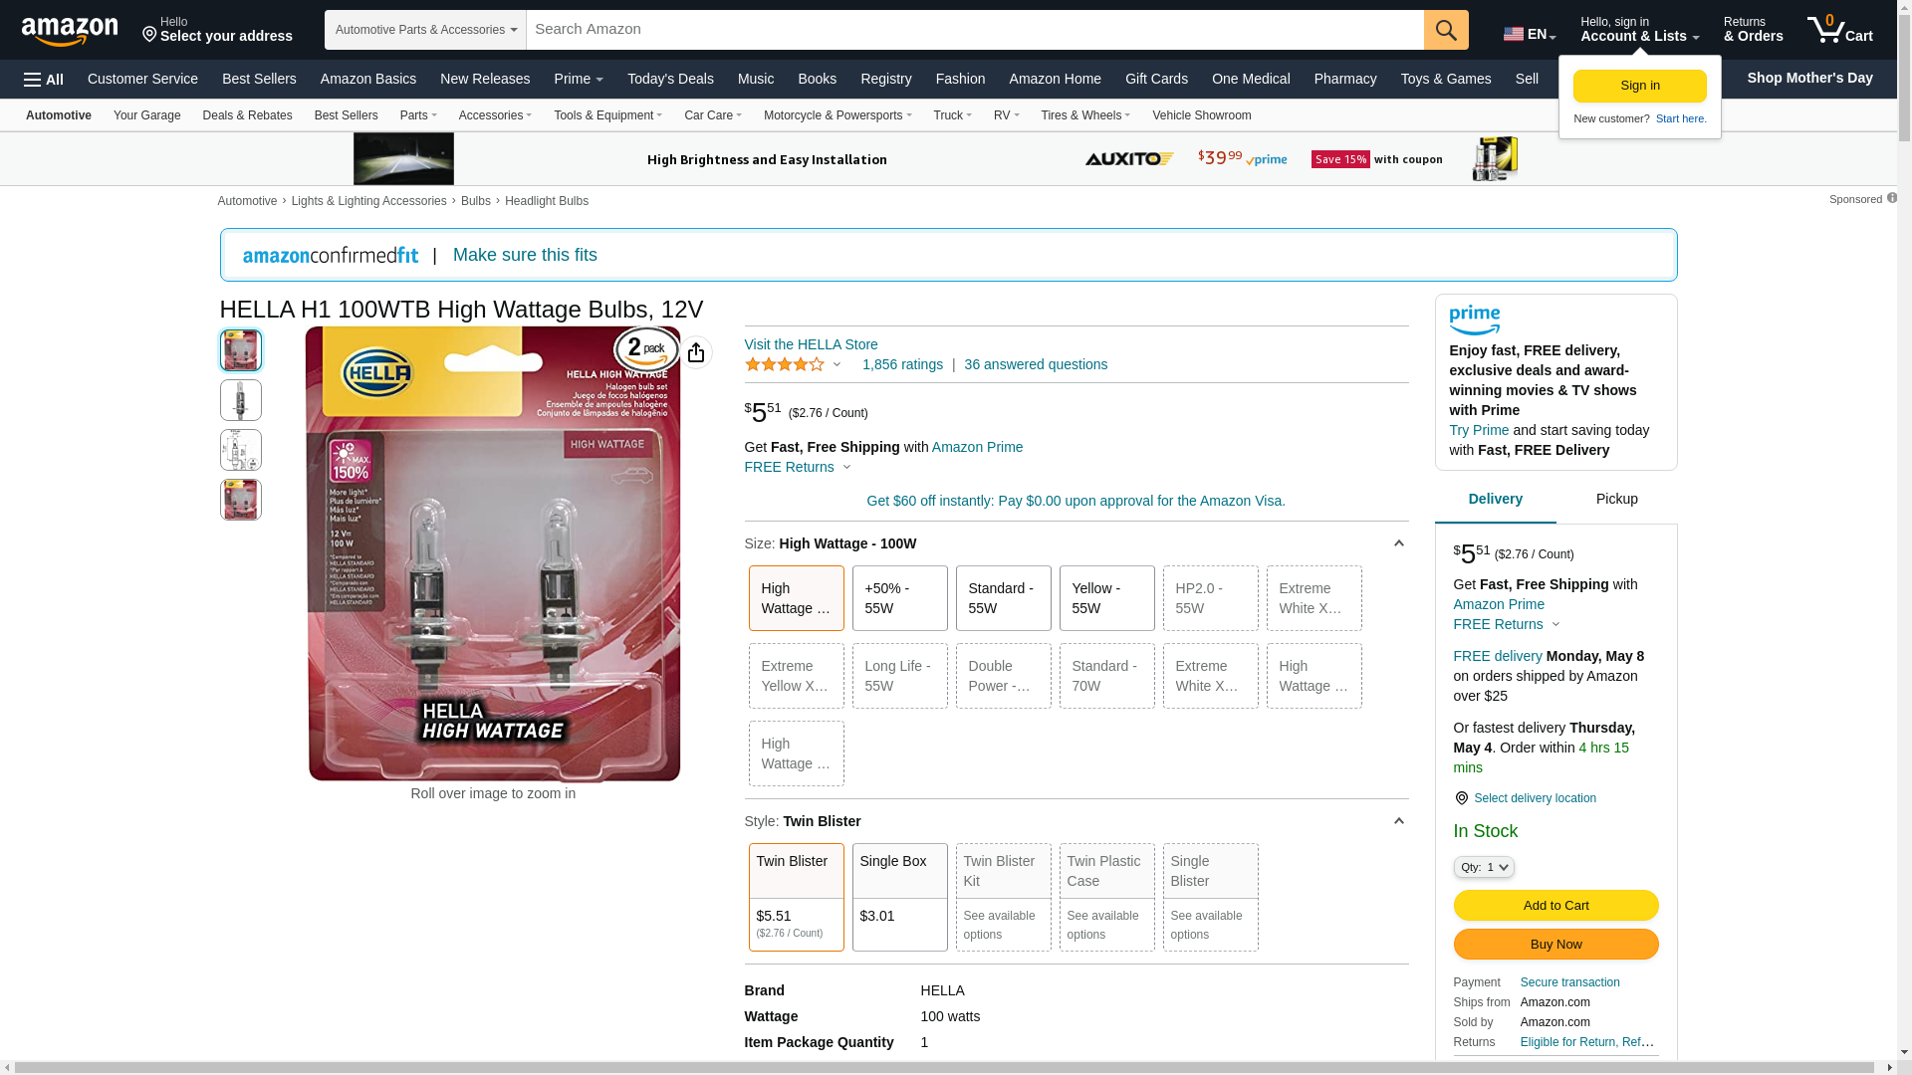Focus the Search Amazon input field

point(975,30)
